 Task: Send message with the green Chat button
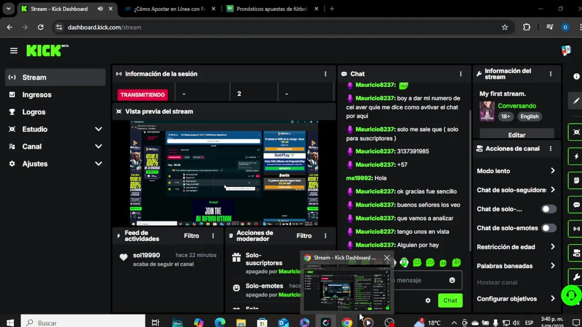(x=450, y=301)
